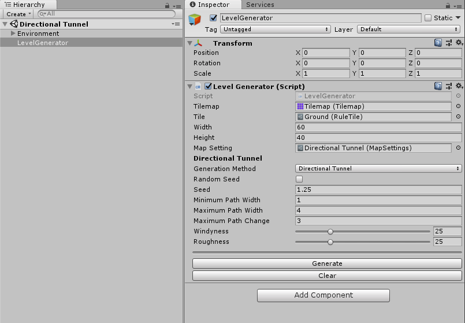The height and width of the screenshot is (323, 465).
Task: Open the Static options dropdown arrow
Action: click(458, 18)
